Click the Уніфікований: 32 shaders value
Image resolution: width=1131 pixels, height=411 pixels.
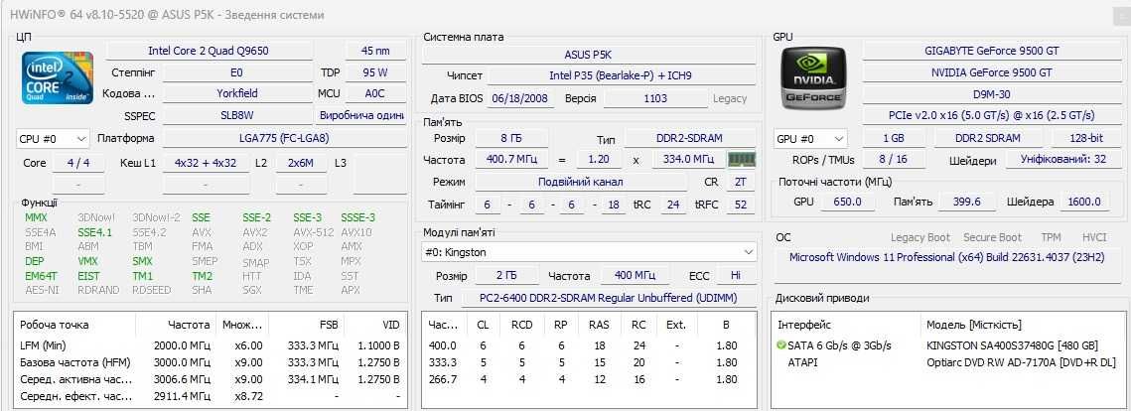(x=1062, y=160)
